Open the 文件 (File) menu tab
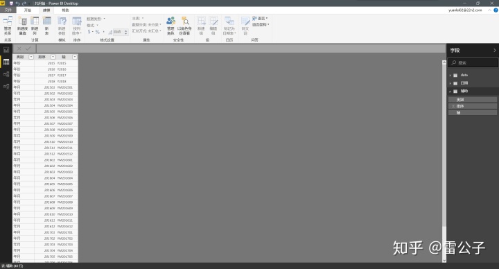This screenshot has width=499, height=269. (8, 10)
